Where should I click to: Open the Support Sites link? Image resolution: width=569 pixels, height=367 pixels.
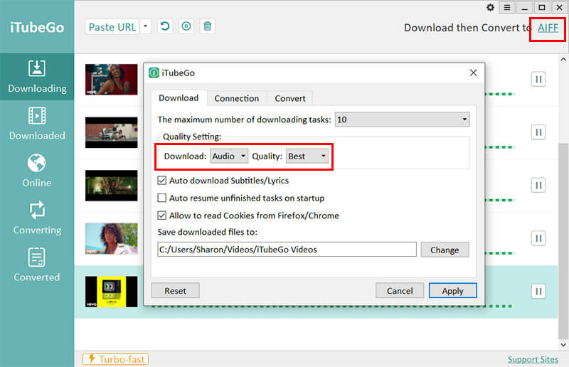point(533,359)
